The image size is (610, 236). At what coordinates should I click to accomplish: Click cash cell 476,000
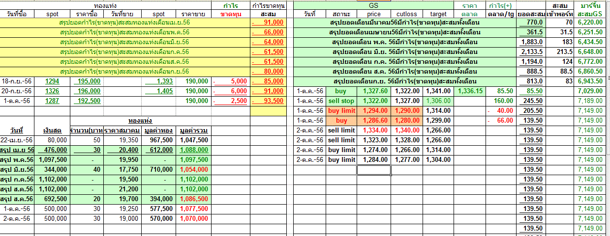click(x=52, y=150)
